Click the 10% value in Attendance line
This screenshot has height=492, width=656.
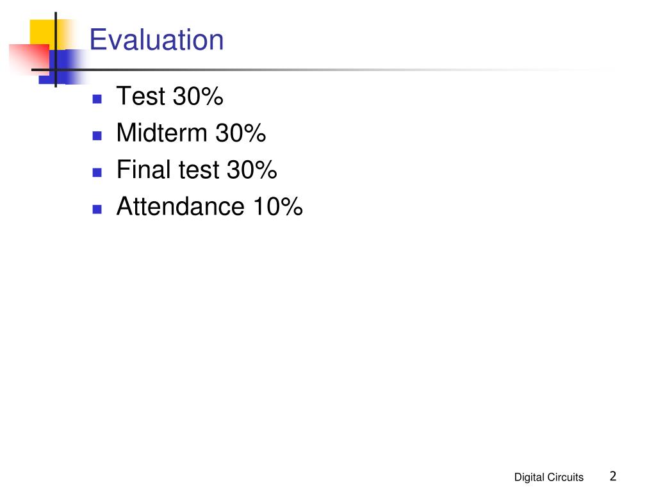pyautogui.click(x=278, y=206)
